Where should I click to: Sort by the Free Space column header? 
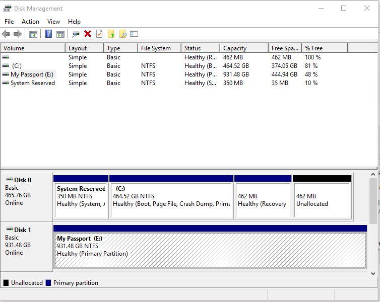285,48
